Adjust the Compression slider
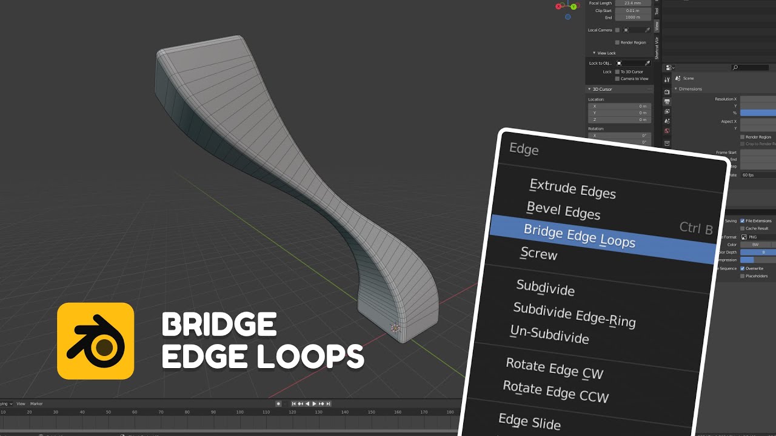The height and width of the screenshot is (436, 776). click(758, 260)
